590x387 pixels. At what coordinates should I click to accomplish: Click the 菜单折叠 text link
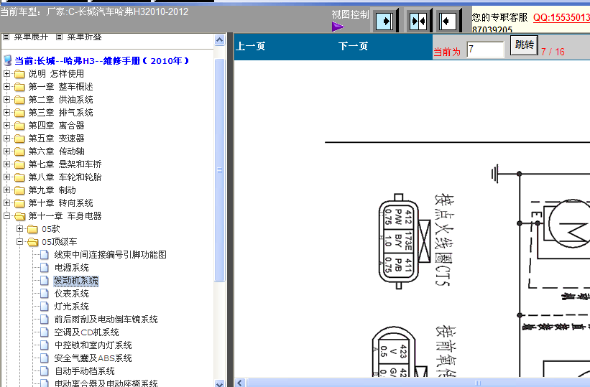pyautogui.click(x=84, y=37)
